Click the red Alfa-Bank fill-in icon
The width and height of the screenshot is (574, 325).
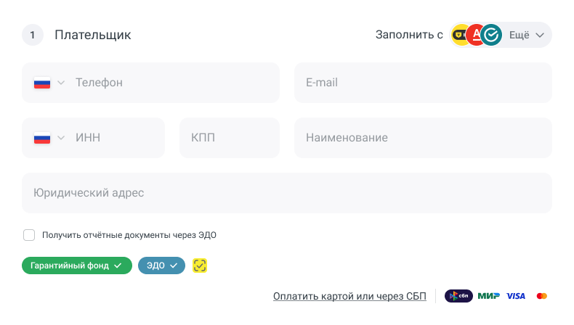[476, 35]
